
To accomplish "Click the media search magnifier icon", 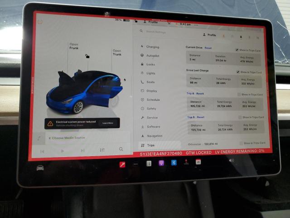I will 121,149.
